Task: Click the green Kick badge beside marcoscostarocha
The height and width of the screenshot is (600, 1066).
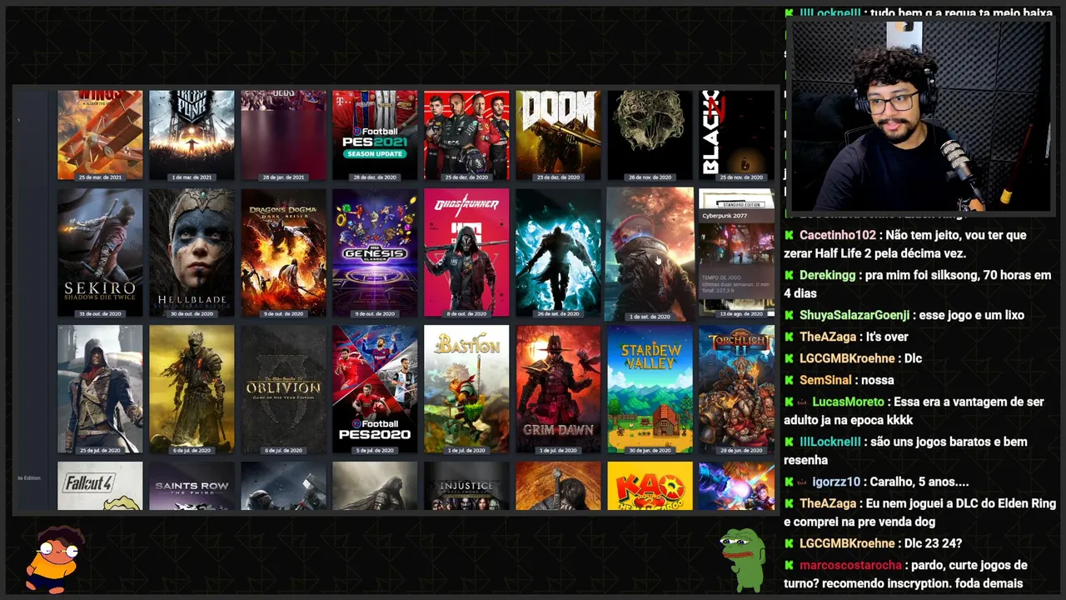Action: pos(789,565)
